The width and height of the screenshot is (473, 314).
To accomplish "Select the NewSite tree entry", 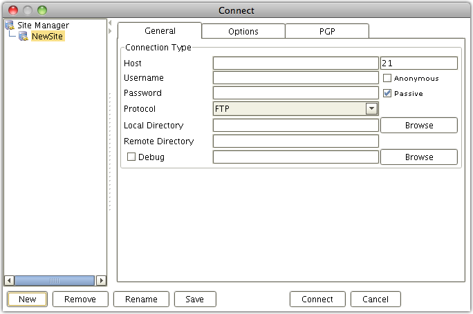I will point(48,36).
